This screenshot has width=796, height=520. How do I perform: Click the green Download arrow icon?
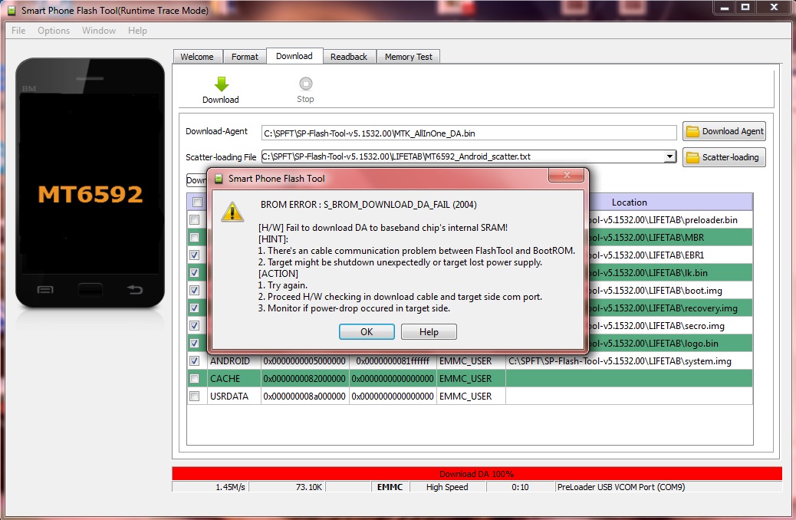[x=221, y=84]
